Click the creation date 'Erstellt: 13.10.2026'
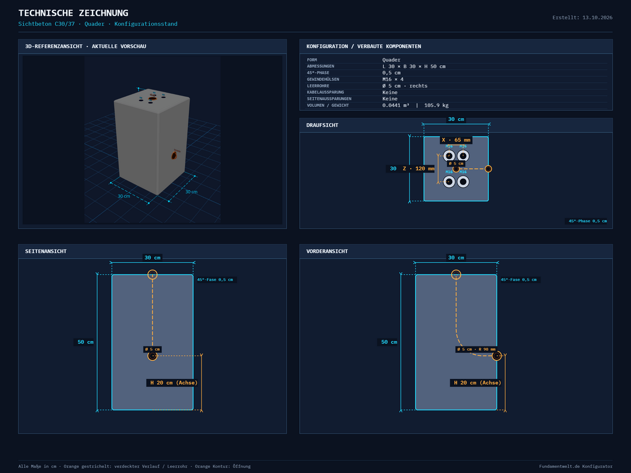631x473 pixels. tap(582, 17)
